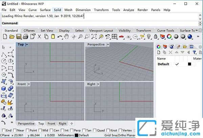Select the arrow pointer tool in sidebar
Viewport: 203px width, 138px height.
(x=3, y=47)
